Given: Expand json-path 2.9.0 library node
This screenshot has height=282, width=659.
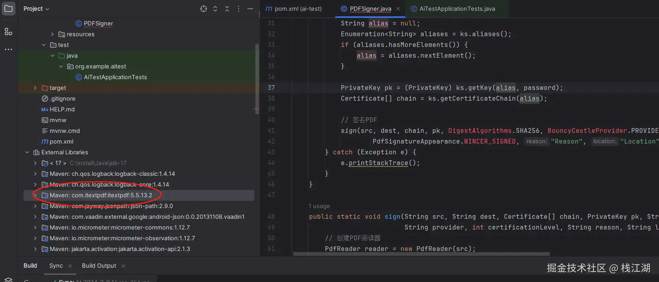Looking at the screenshot, I should (35, 206).
